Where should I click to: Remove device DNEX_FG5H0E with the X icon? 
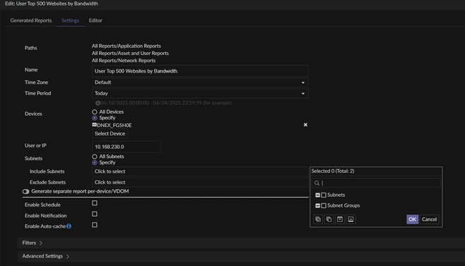pos(305,125)
